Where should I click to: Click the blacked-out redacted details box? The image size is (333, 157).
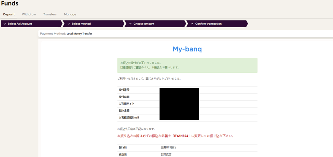click(179, 104)
